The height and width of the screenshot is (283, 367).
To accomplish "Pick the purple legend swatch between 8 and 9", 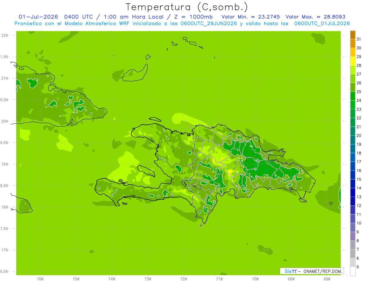I will pyautogui.click(x=353, y=236).
